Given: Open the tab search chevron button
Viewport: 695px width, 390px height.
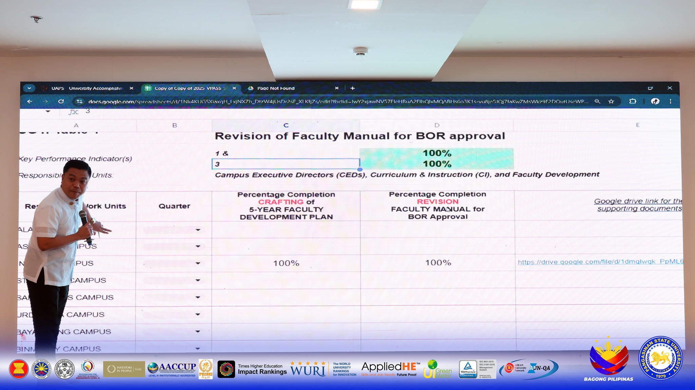Looking at the screenshot, I should [x=29, y=88].
